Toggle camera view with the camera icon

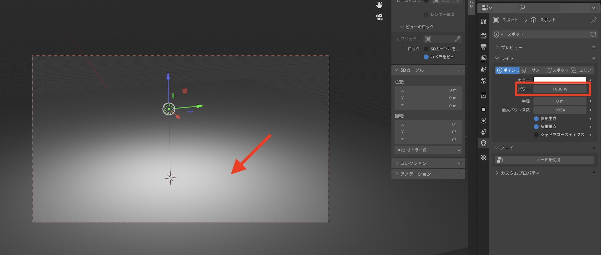379,17
